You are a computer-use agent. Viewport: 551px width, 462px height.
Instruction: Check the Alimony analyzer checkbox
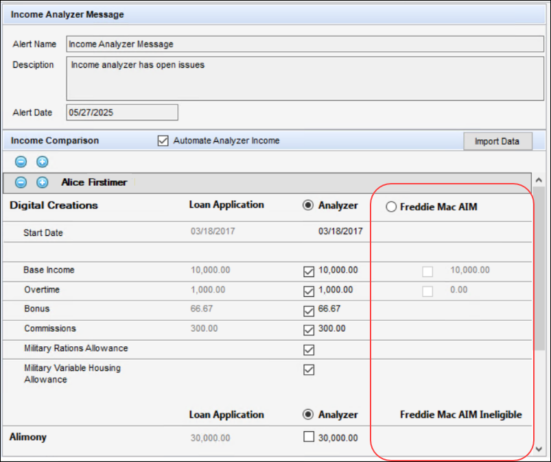(x=309, y=437)
